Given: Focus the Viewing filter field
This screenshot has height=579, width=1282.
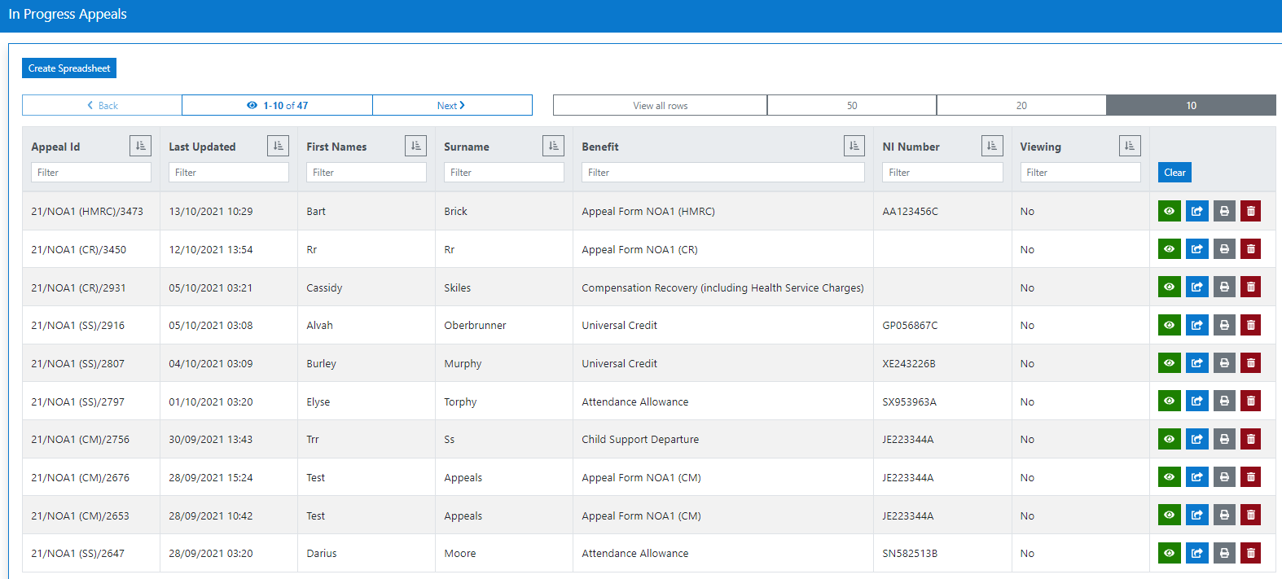Looking at the screenshot, I should click(1081, 173).
